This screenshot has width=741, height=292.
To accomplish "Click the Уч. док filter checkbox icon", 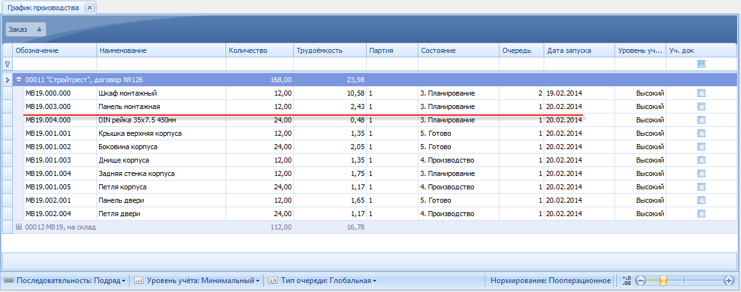I will [701, 64].
